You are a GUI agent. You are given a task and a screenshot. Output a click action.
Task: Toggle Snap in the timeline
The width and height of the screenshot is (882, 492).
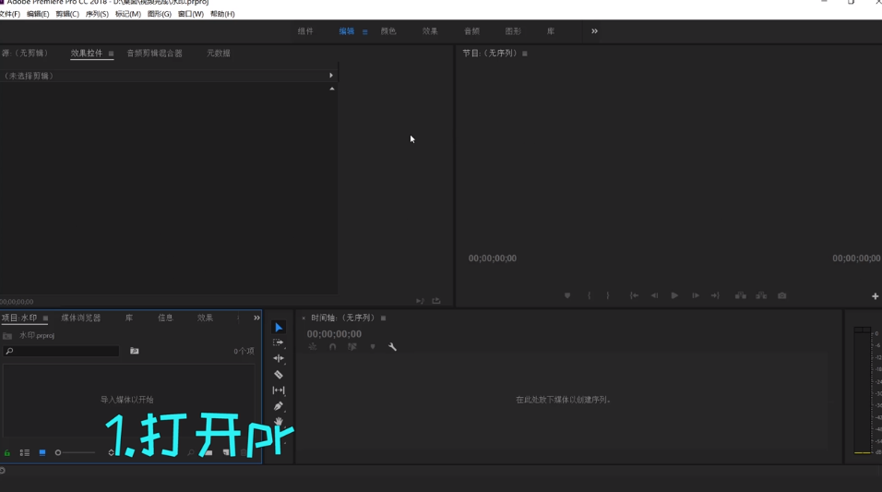pos(332,347)
